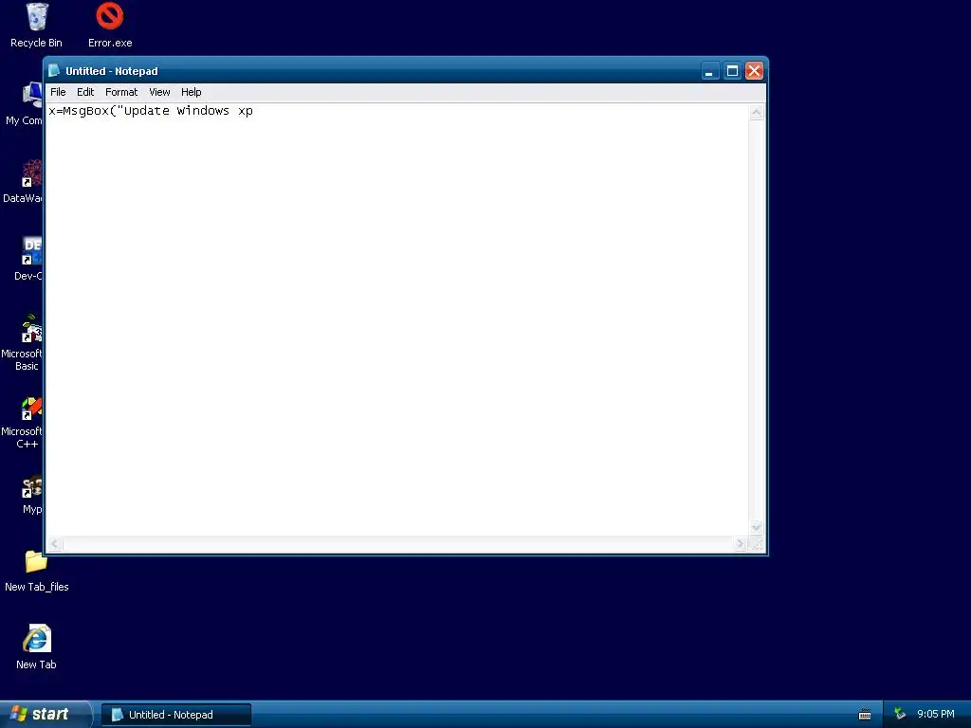Open the Help menu in Notepad

tap(192, 92)
